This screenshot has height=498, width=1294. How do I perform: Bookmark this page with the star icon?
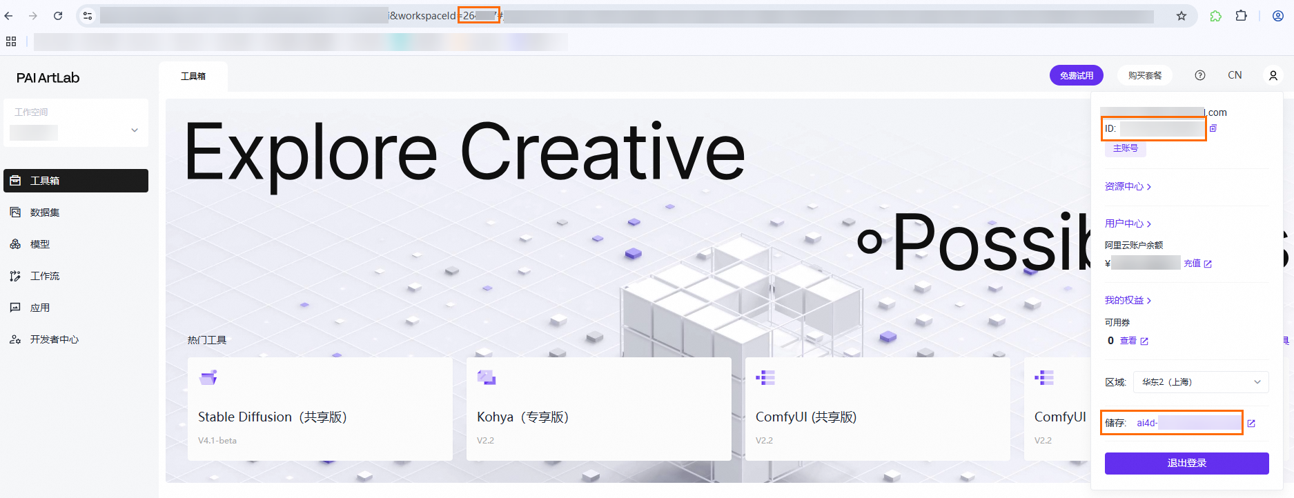coord(1182,15)
